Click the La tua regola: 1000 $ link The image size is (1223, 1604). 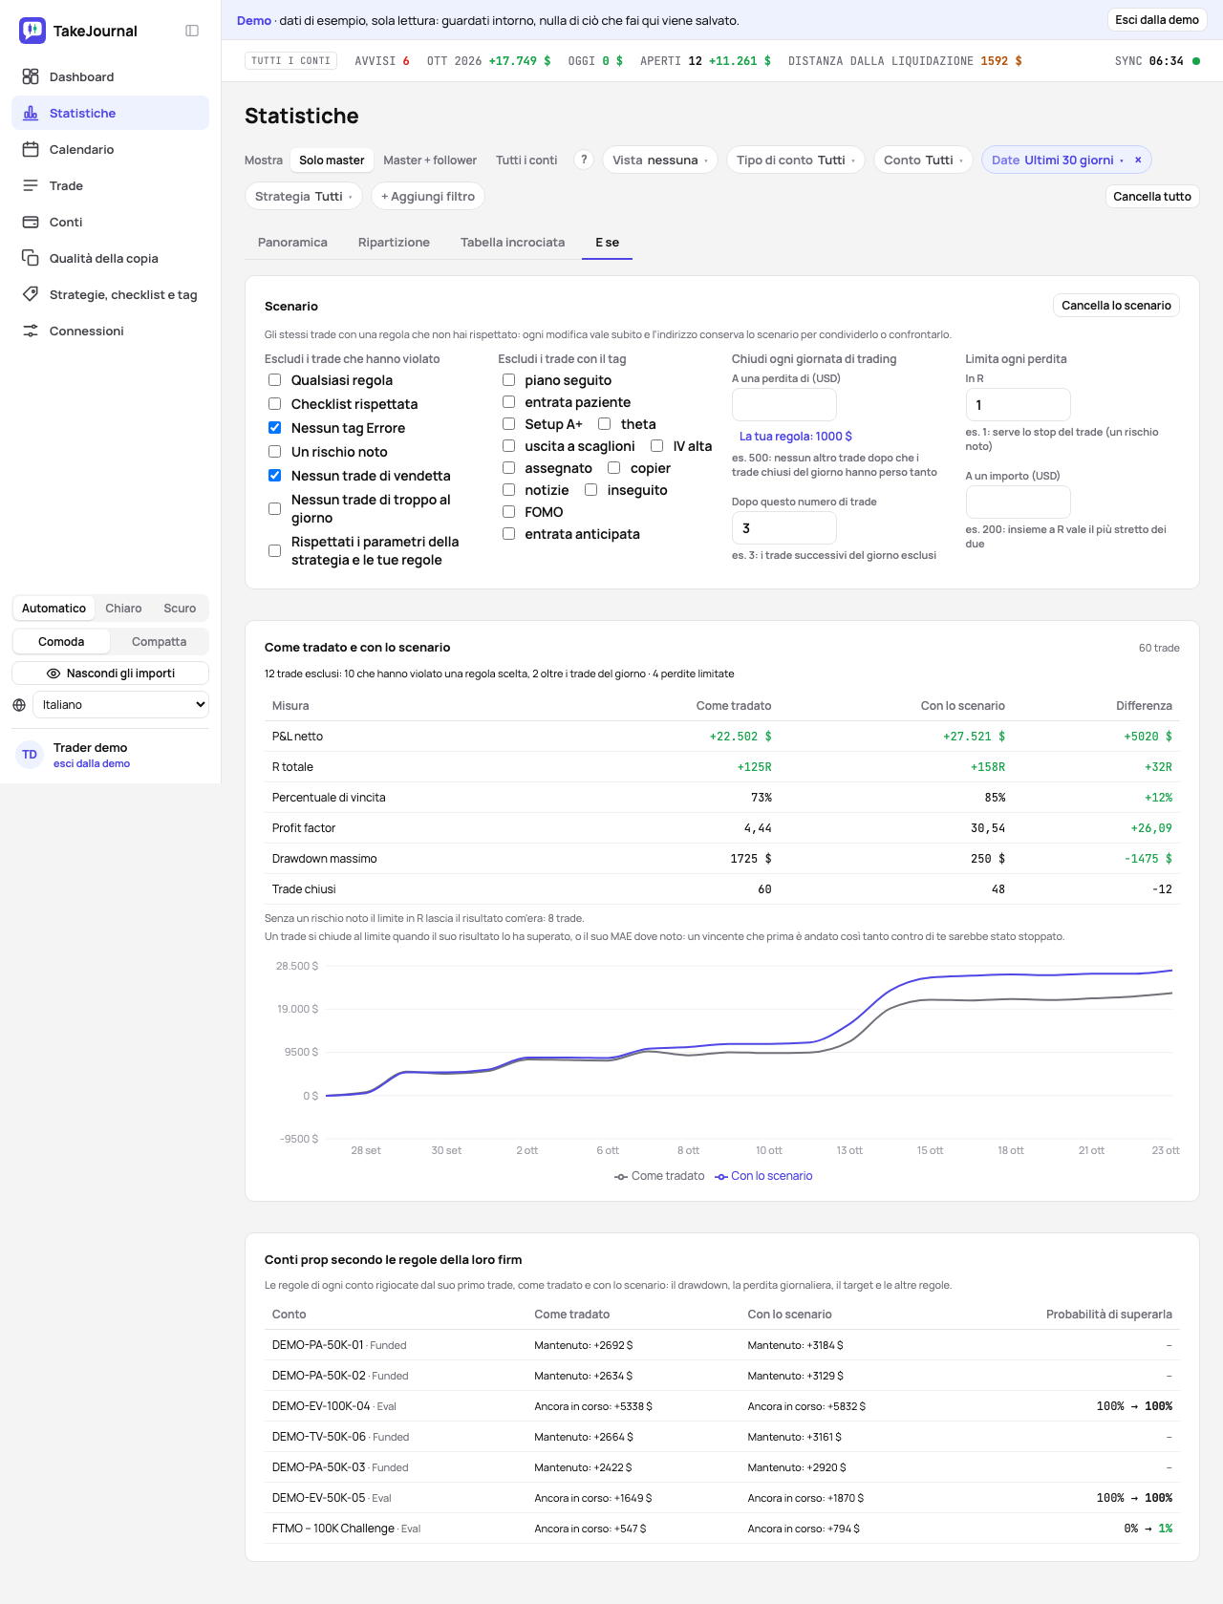pyautogui.click(x=796, y=437)
